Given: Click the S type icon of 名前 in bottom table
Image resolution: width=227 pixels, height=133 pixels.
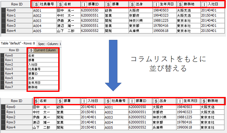Looking at the screenshot, I should point(36,101).
